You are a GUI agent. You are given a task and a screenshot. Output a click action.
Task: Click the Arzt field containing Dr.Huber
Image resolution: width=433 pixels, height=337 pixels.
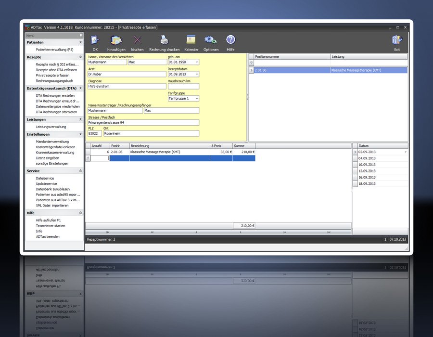127,74
